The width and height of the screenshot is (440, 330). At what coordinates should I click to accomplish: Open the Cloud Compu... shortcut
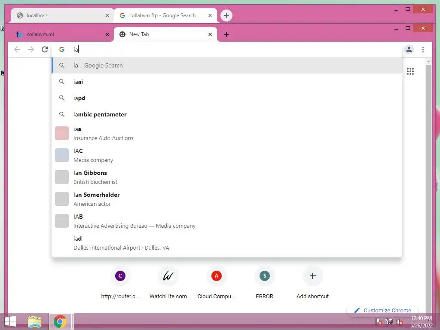(x=216, y=283)
